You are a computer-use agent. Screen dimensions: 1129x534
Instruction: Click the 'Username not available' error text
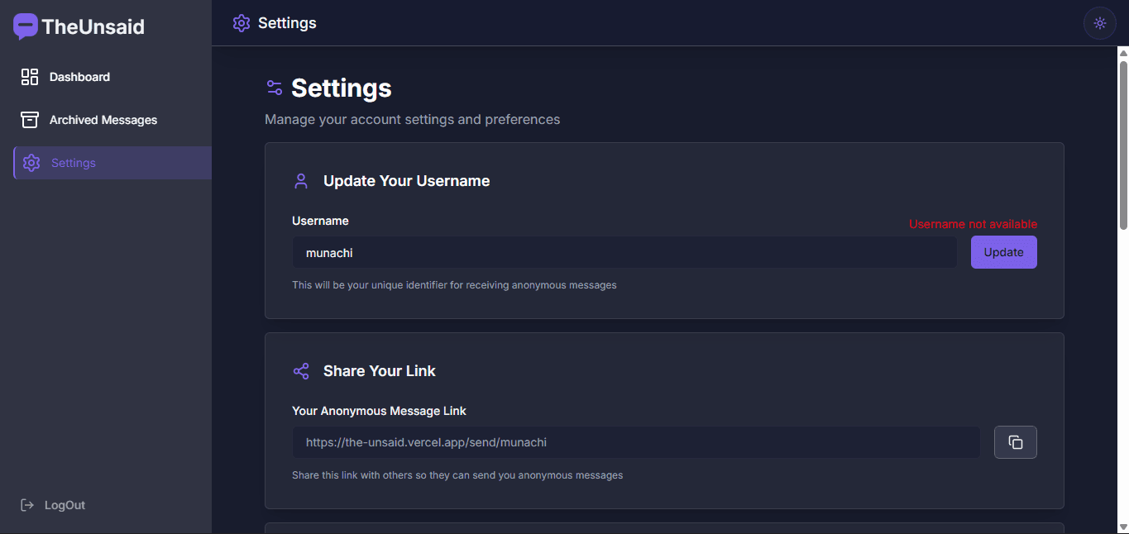(x=973, y=224)
